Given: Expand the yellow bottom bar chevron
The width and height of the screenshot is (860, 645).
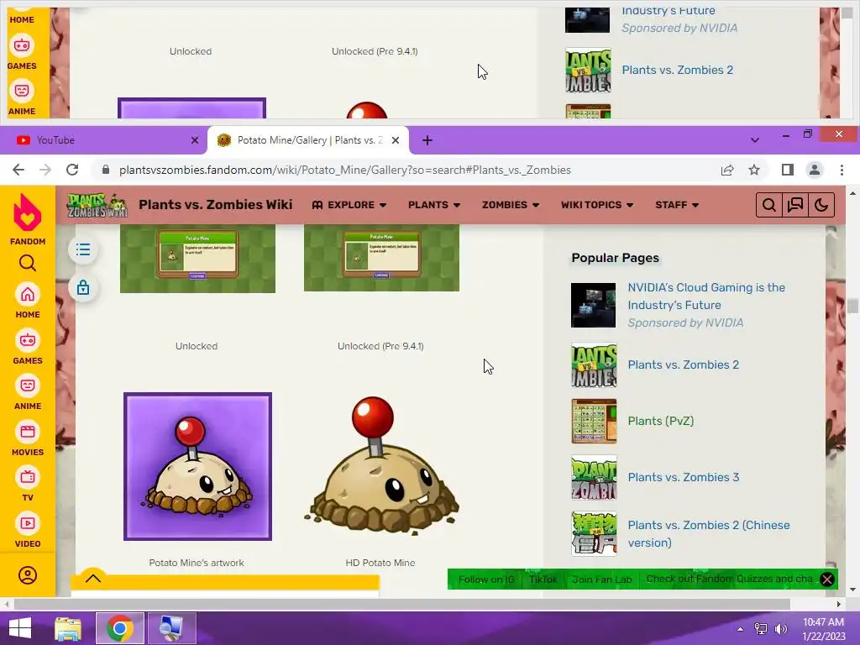Looking at the screenshot, I should click(93, 578).
